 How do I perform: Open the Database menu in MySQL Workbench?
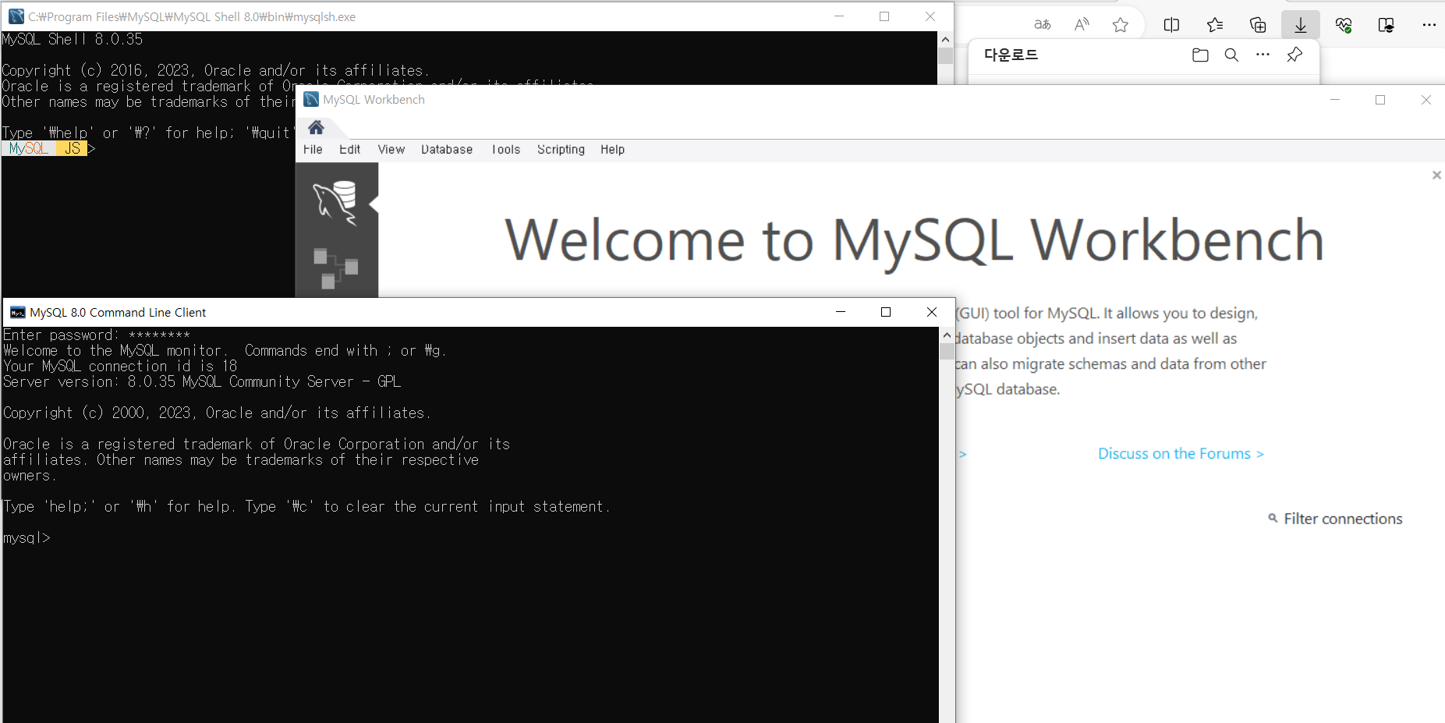click(x=446, y=149)
